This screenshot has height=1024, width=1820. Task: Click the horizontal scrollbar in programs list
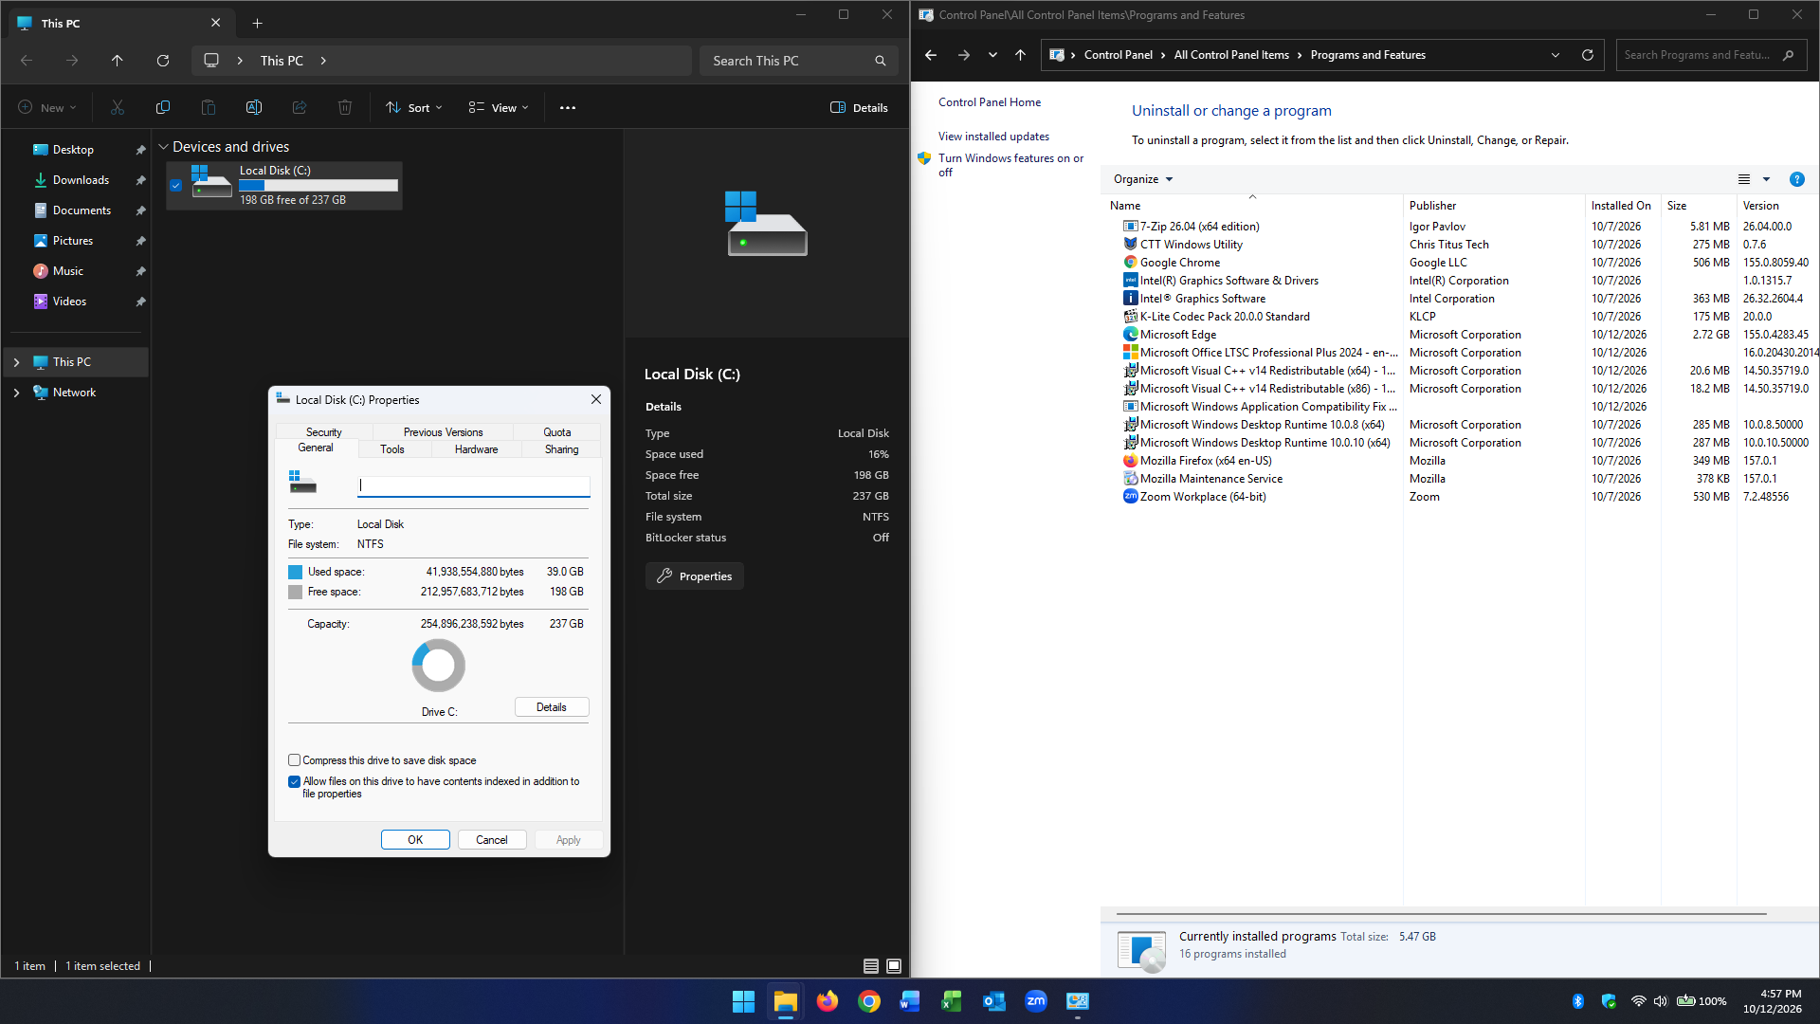(1441, 914)
